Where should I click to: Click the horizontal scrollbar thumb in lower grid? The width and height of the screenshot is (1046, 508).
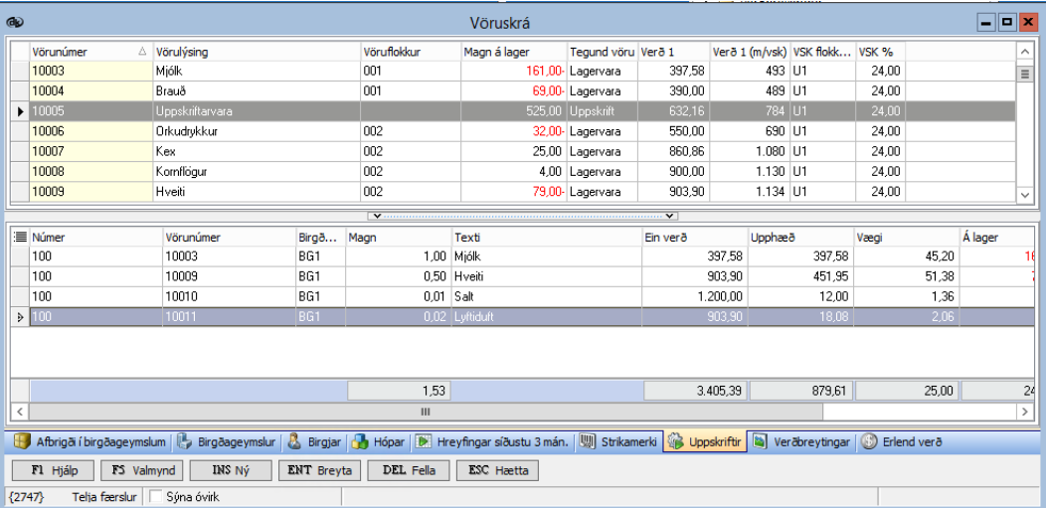(425, 411)
